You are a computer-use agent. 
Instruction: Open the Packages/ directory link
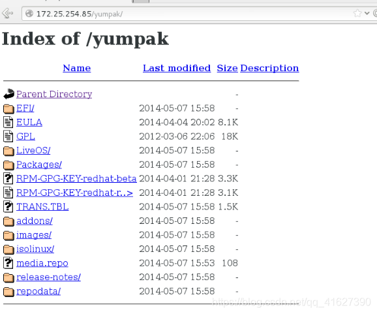click(39, 165)
